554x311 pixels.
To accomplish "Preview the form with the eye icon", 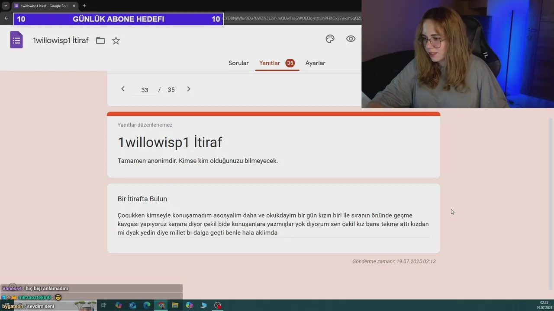I will 351,39.
